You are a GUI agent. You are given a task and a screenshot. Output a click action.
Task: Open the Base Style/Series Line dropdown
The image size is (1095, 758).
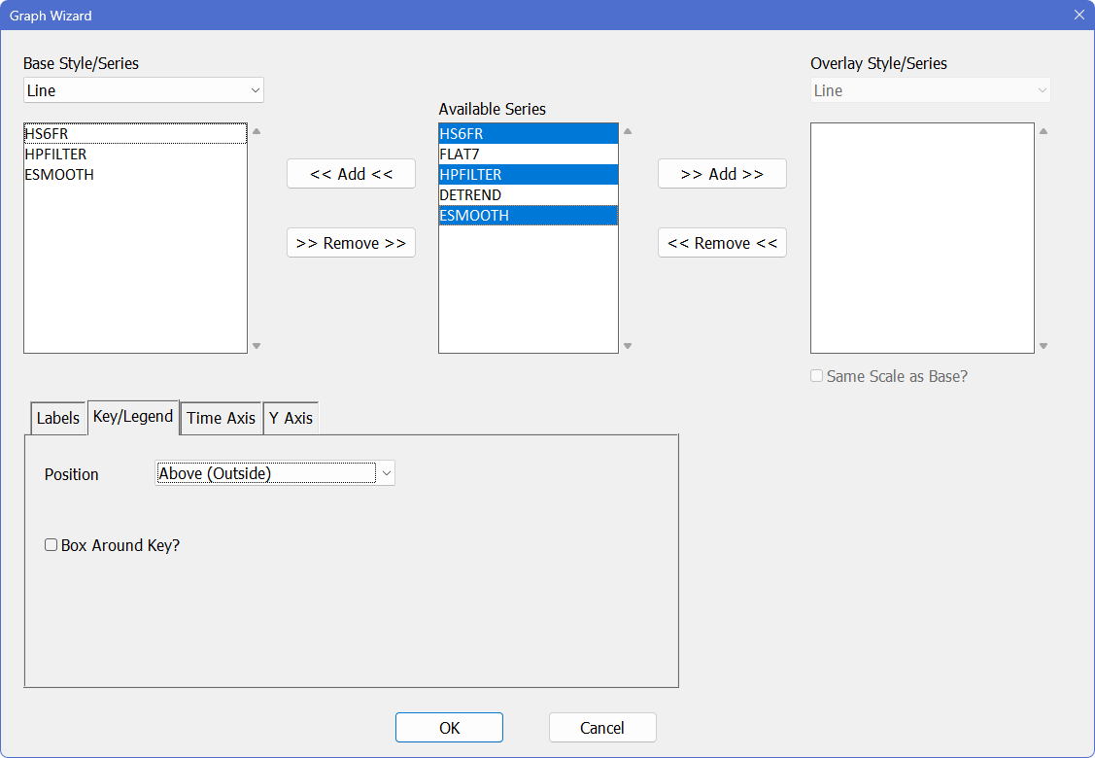144,90
